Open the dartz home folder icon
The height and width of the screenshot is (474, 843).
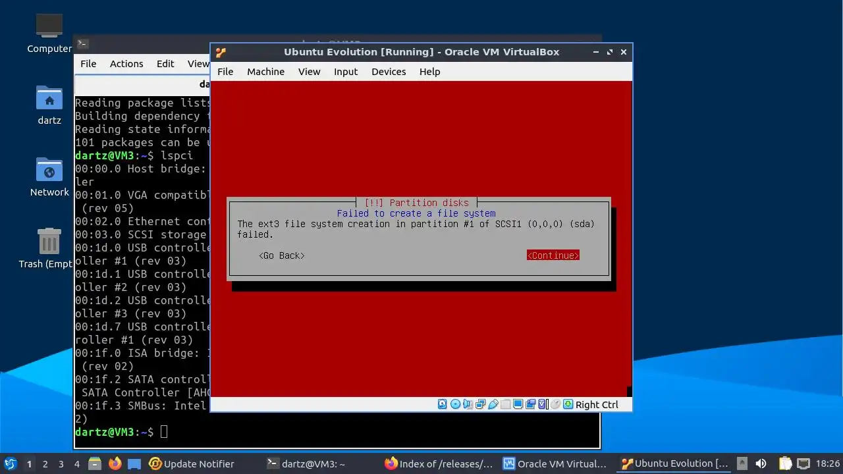tap(49, 98)
